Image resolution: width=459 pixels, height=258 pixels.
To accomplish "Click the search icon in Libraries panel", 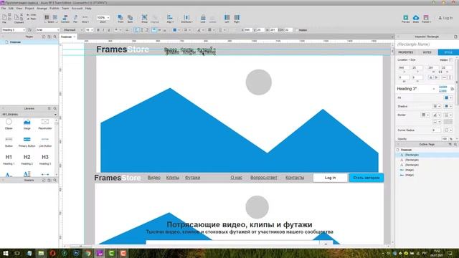I will [x=55, y=108].
